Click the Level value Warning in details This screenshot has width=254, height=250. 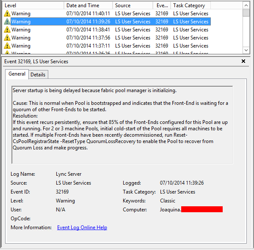pos(65,201)
